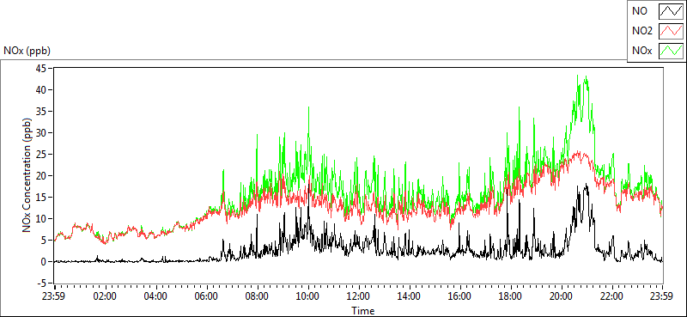Click the 25 y-axis tick label

(x=42, y=154)
